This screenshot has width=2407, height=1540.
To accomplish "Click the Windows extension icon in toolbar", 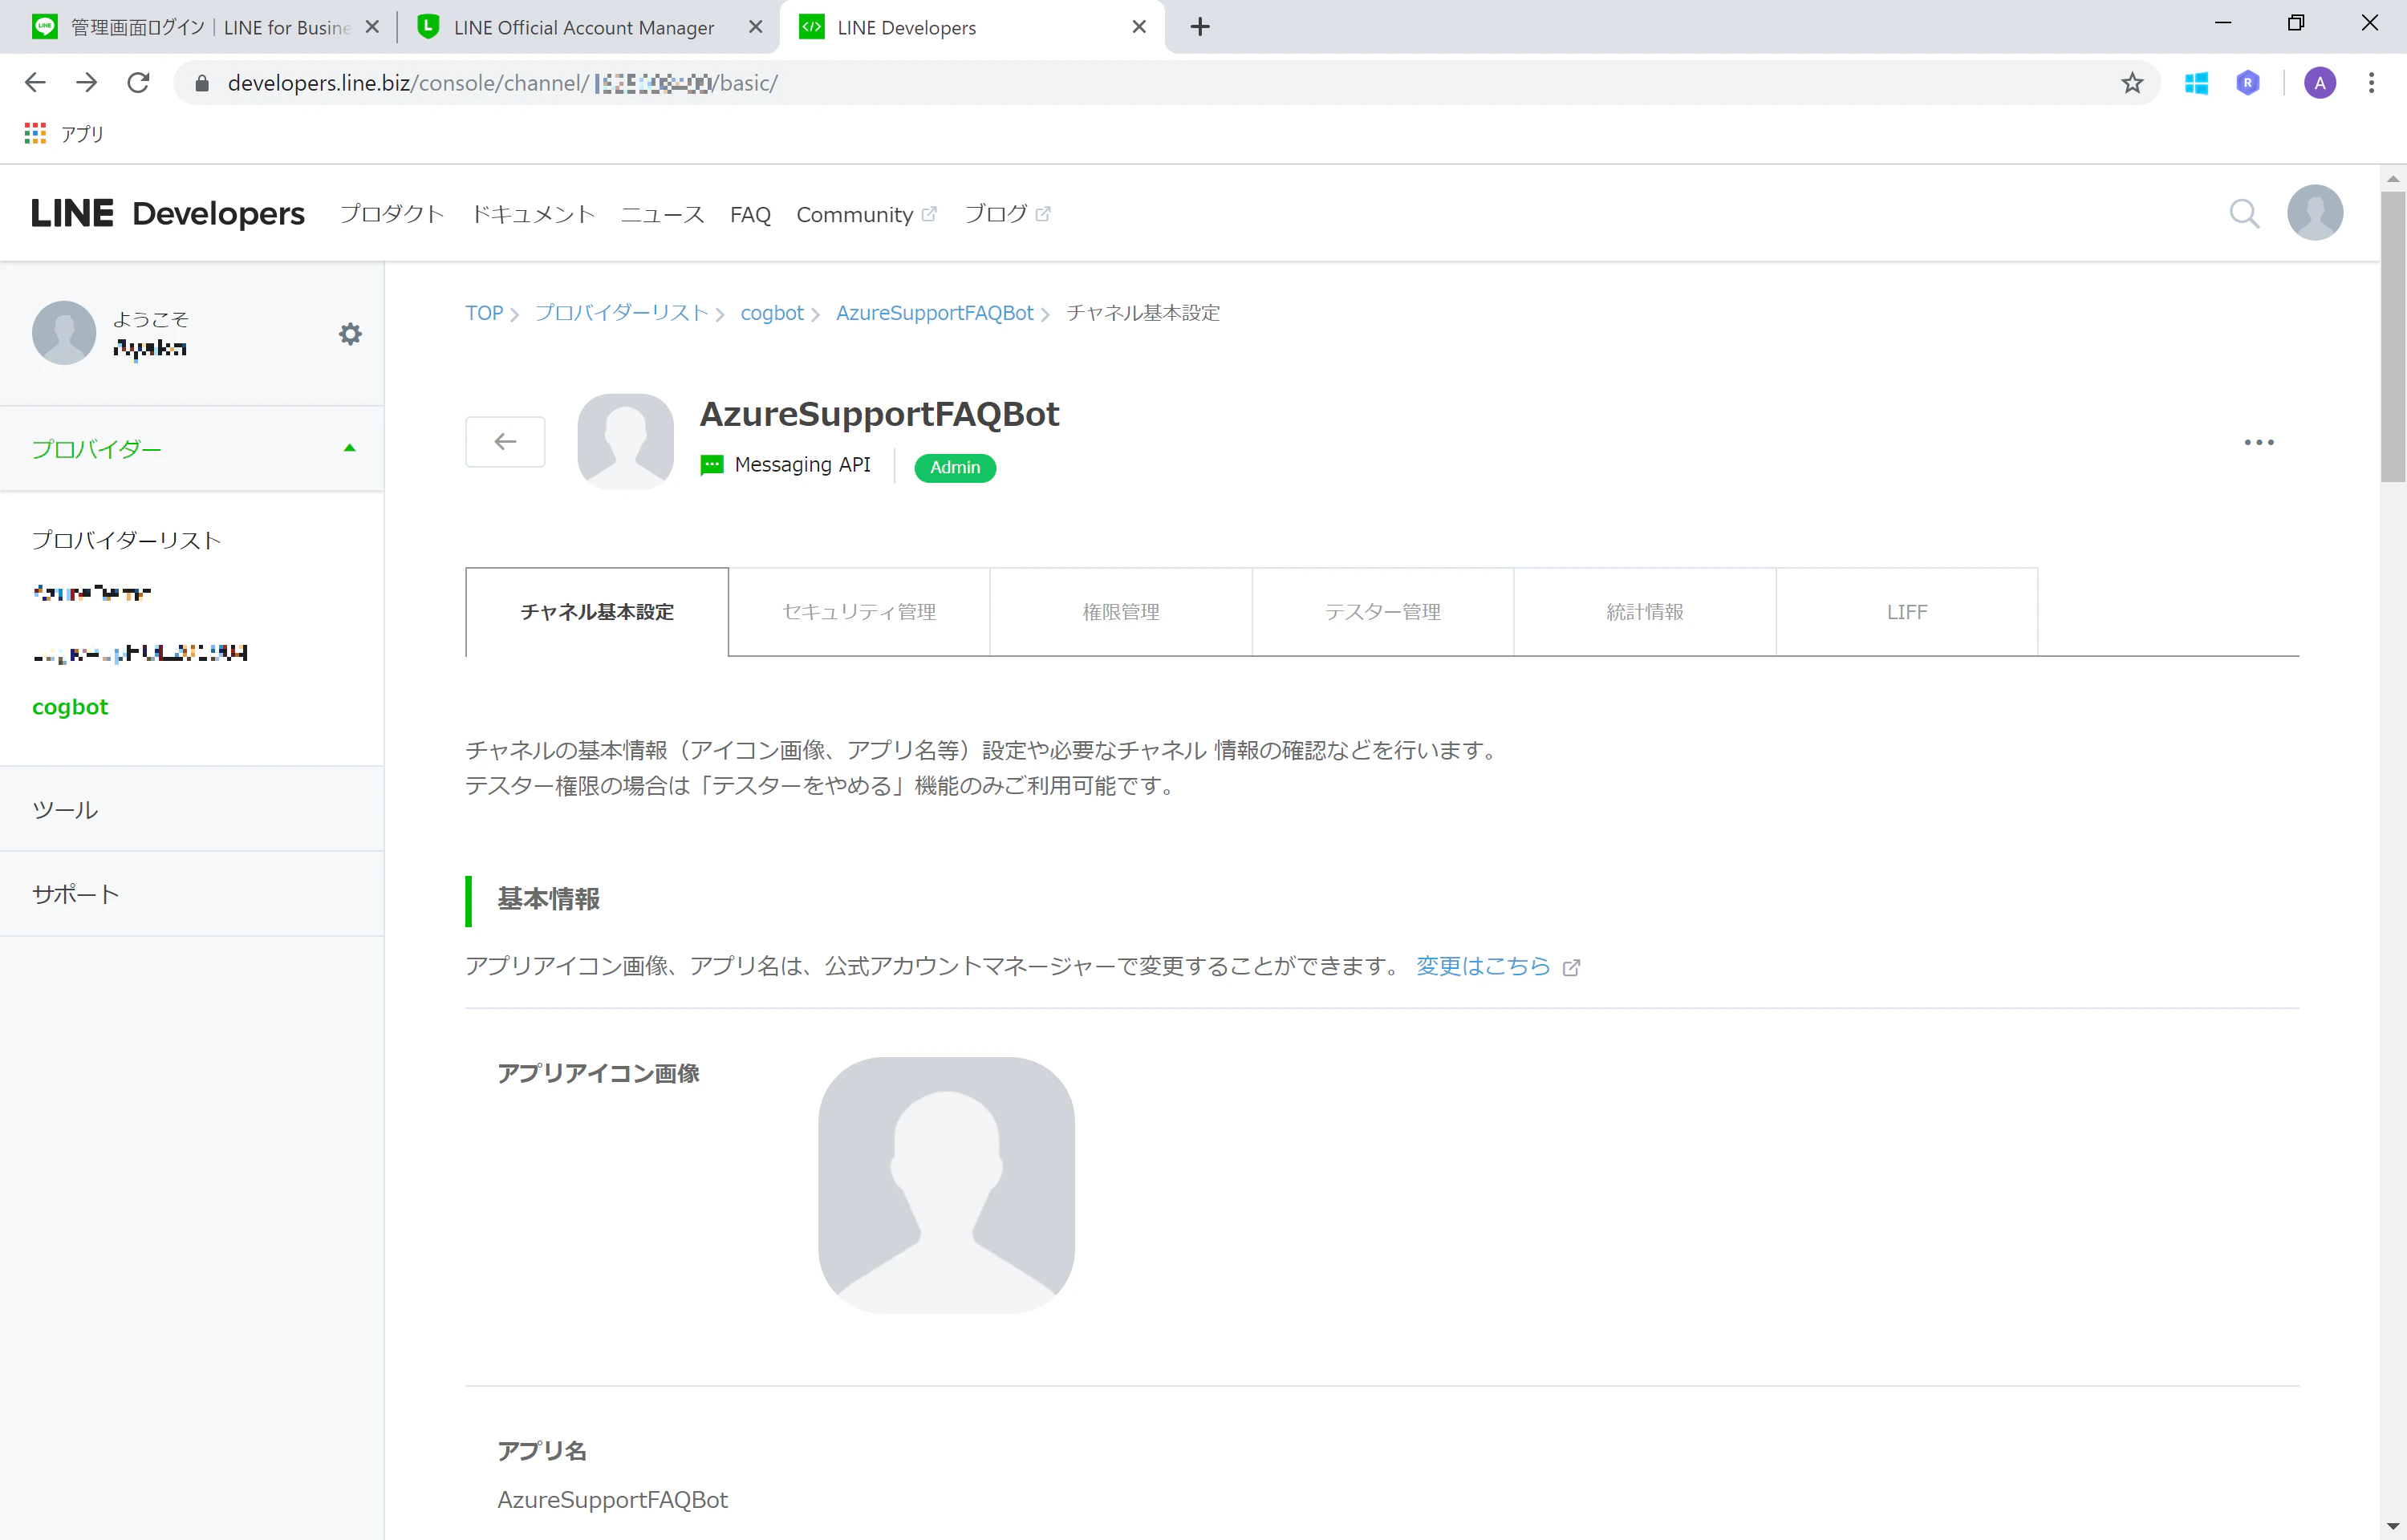I will [2196, 83].
